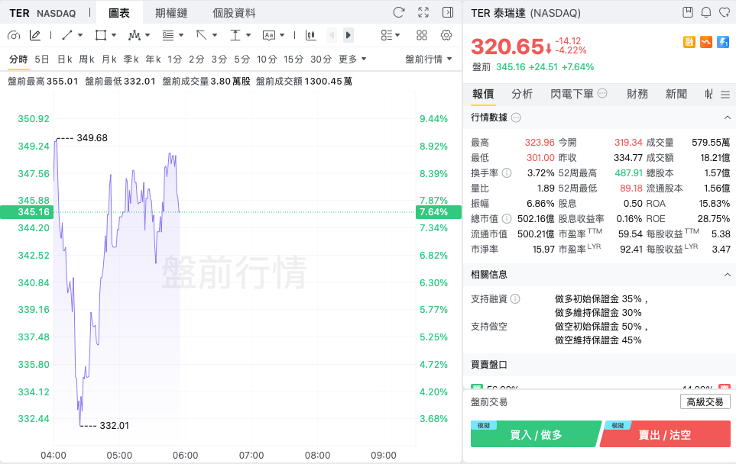Open the 分析 tab

click(x=522, y=94)
